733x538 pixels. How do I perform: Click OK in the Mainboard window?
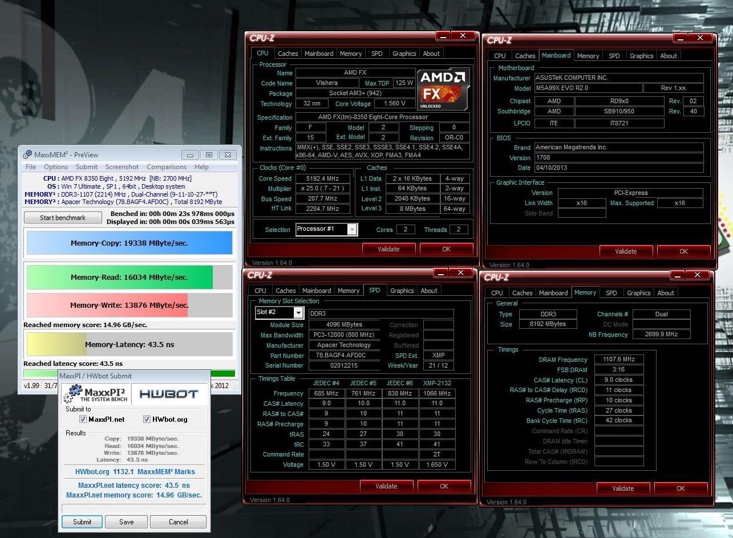(x=684, y=251)
